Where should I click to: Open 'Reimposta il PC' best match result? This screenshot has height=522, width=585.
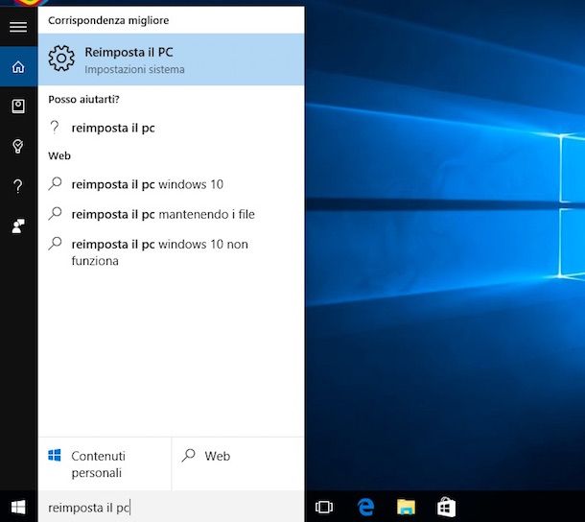[172, 59]
